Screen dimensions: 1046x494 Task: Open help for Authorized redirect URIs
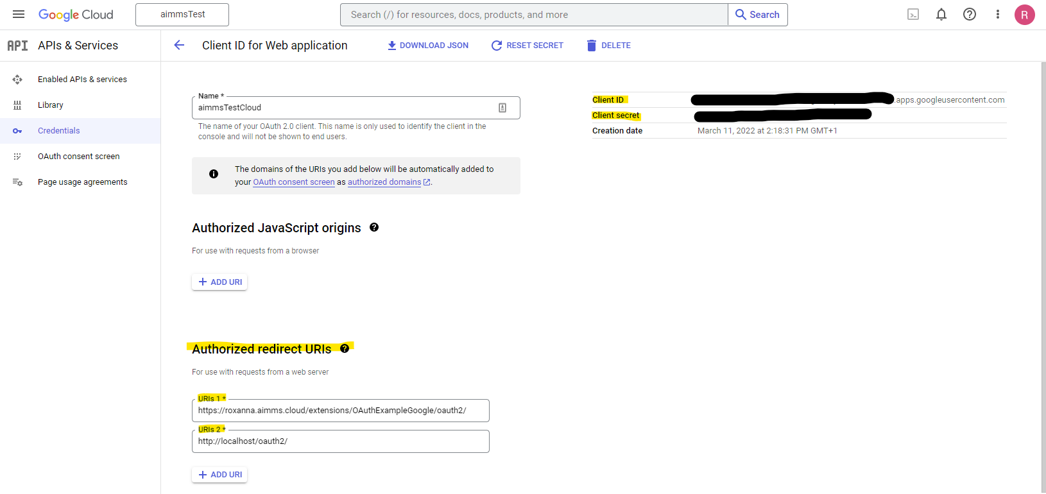345,348
